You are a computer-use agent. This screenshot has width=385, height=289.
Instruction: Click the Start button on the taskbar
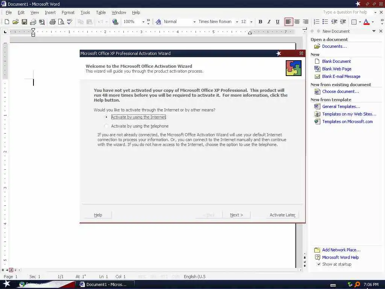pyautogui.click(x=6, y=284)
